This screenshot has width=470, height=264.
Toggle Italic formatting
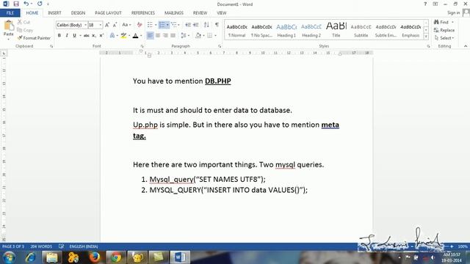(x=67, y=36)
